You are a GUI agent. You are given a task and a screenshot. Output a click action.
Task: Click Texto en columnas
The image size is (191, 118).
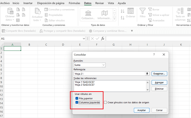(180, 15)
